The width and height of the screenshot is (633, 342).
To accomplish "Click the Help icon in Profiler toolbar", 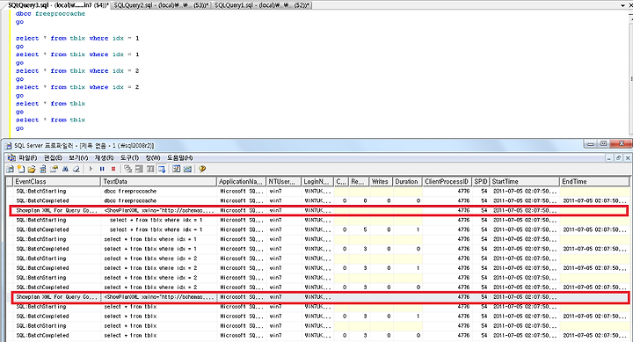I will click(202, 169).
